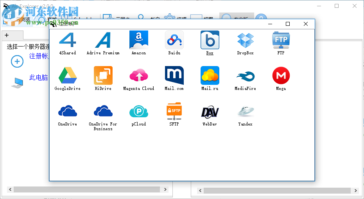
Task: Select the 4Shared cloud service icon
Action: (x=68, y=40)
